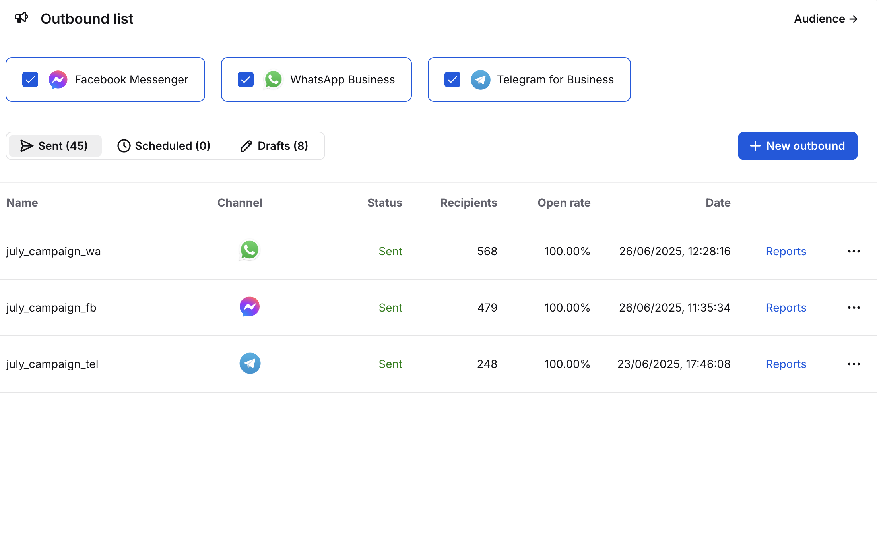Uncheck the Facebook Messenger checkbox
Viewport: 877px width, 550px height.
coord(30,79)
